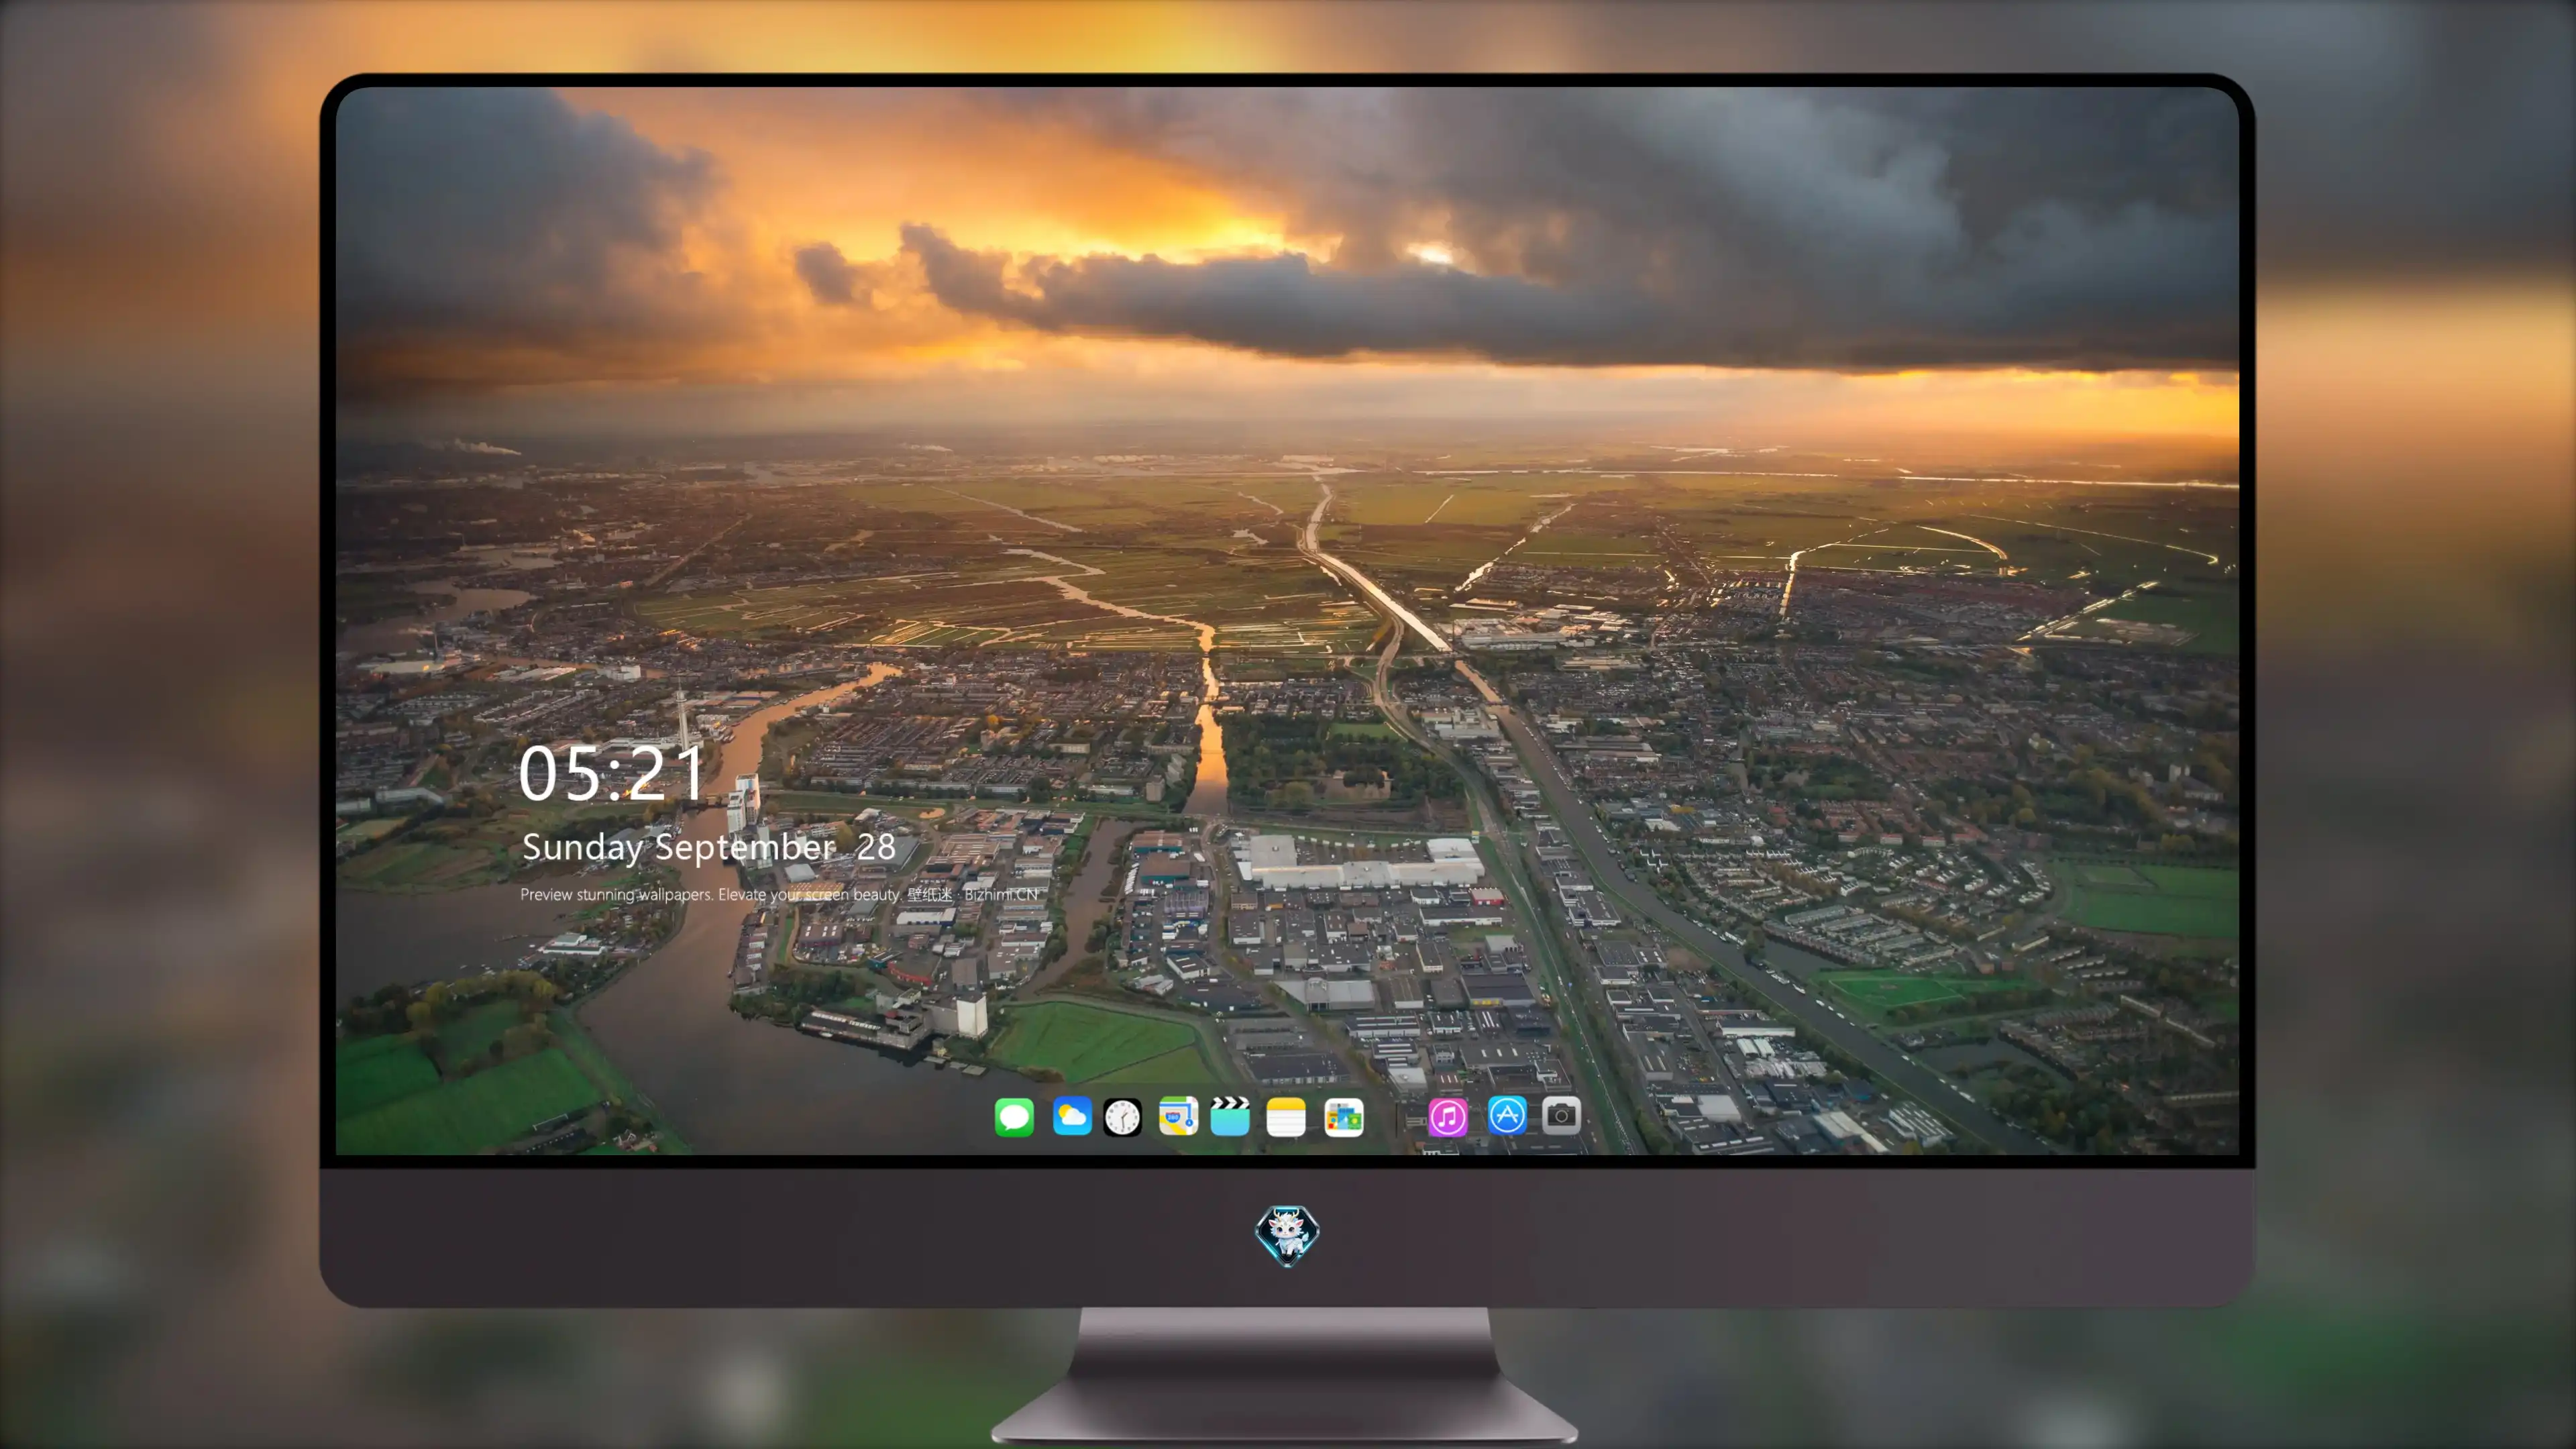Click the date text 'Sunday September 28'
This screenshot has height=1449, width=2576.
tap(708, 848)
